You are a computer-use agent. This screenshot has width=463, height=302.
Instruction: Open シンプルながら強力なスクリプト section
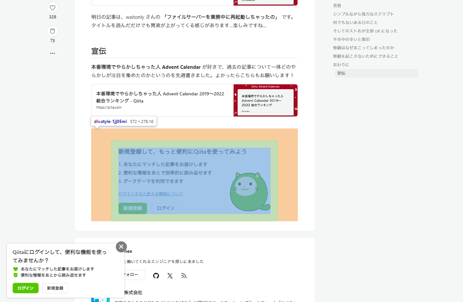pos(363,14)
